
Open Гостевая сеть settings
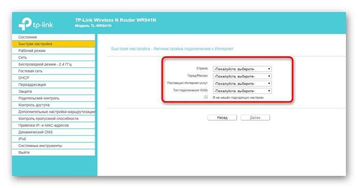pos(54,71)
